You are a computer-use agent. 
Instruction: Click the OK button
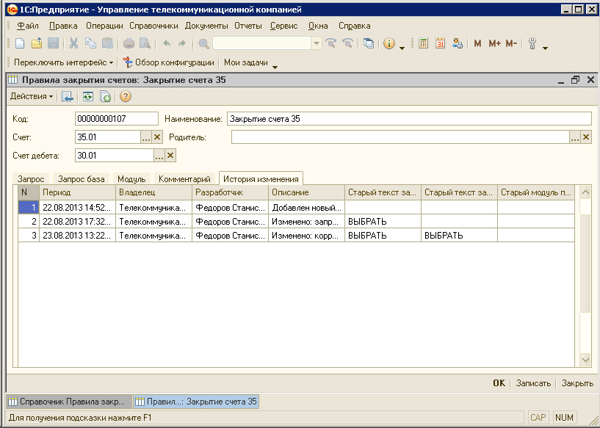click(x=499, y=383)
